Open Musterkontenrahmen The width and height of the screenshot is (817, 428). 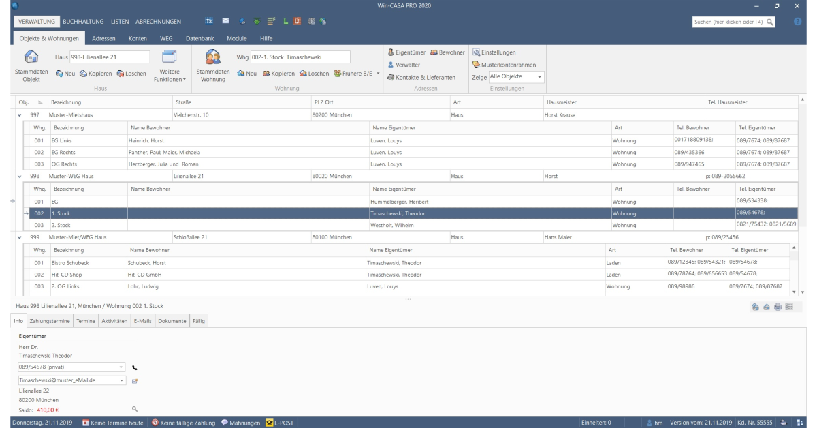[504, 65]
